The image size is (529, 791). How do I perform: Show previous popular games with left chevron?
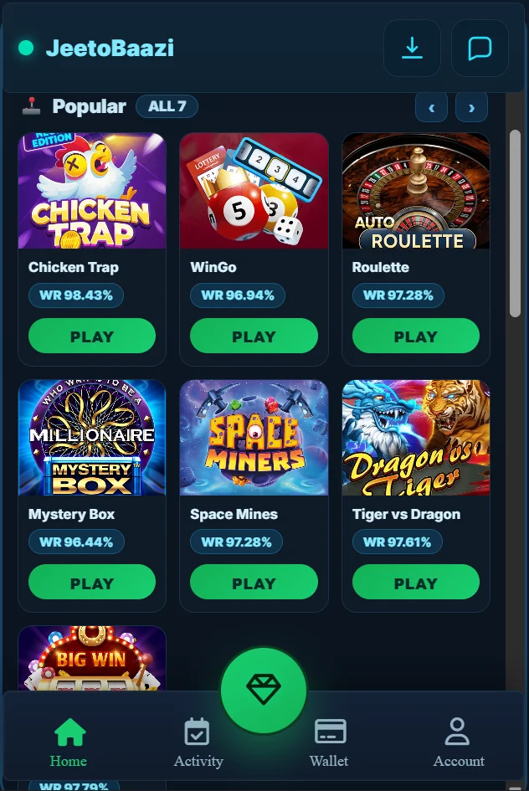click(431, 107)
